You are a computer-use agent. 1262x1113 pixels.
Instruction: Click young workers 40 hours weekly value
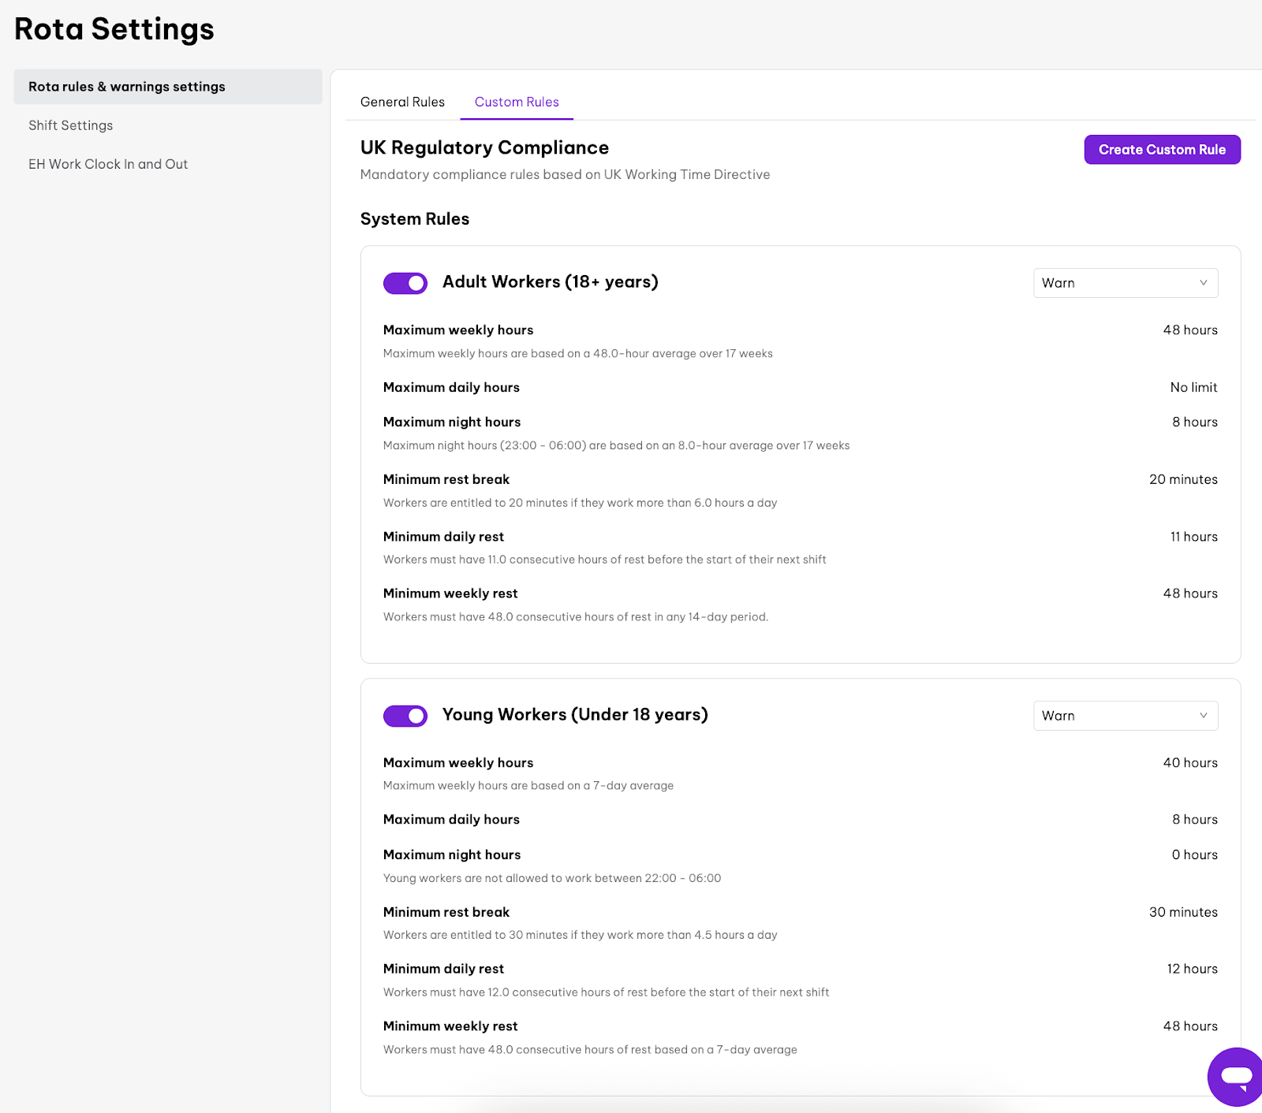[1189, 762]
